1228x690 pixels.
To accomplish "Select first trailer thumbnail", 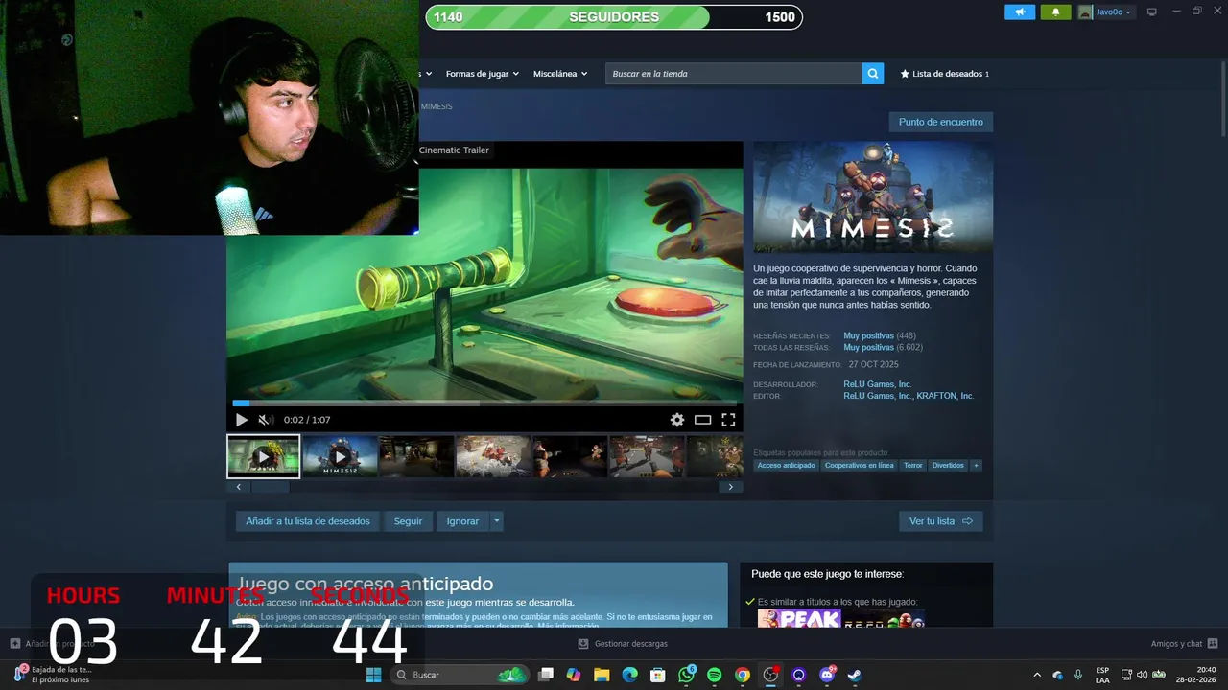I will [263, 456].
